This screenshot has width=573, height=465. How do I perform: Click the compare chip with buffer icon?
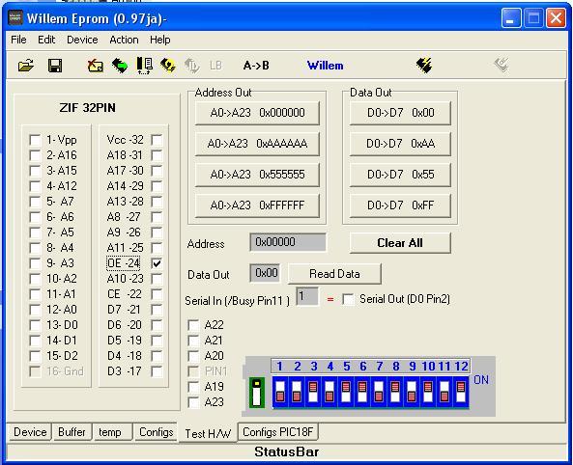pyautogui.click(x=144, y=66)
